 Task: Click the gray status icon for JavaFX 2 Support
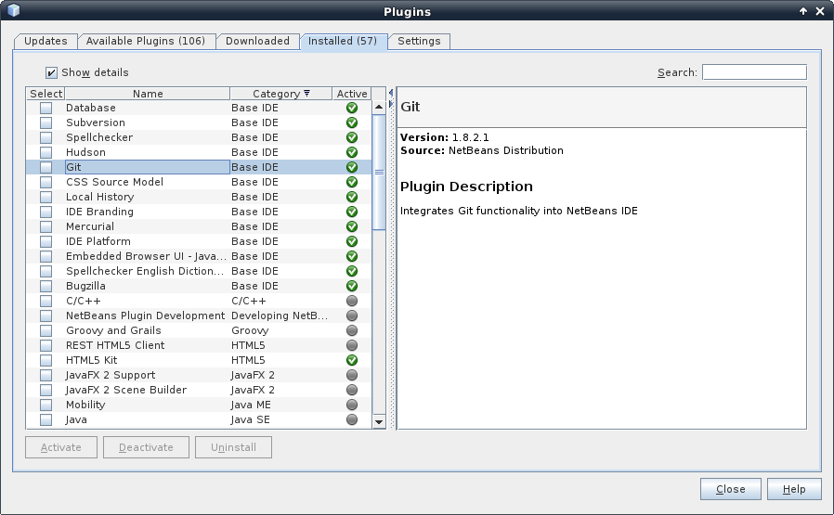[352, 375]
